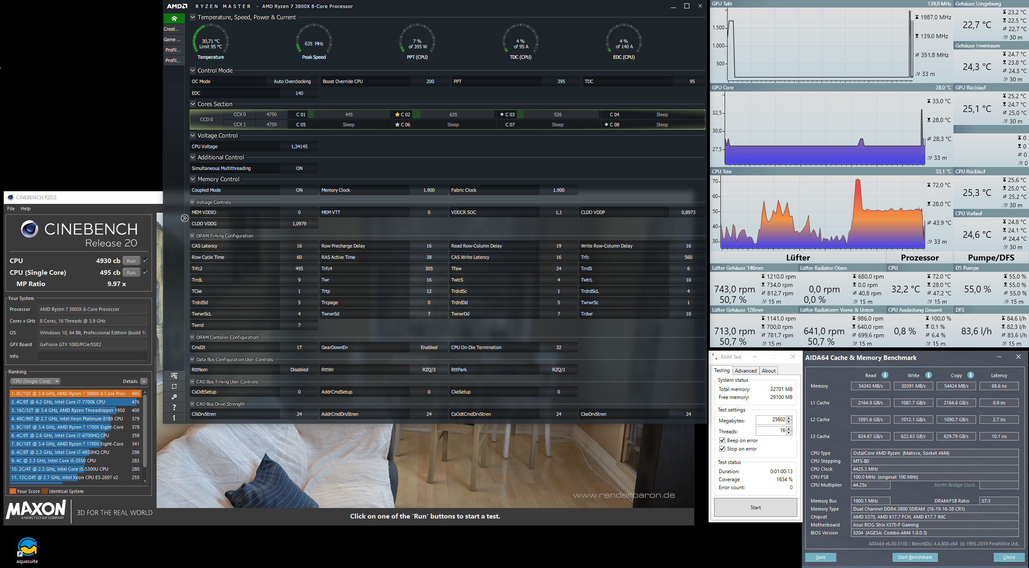Switch to the Advanced tab in RAM Test
This screenshot has height=568, width=1029.
coord(745,370)
